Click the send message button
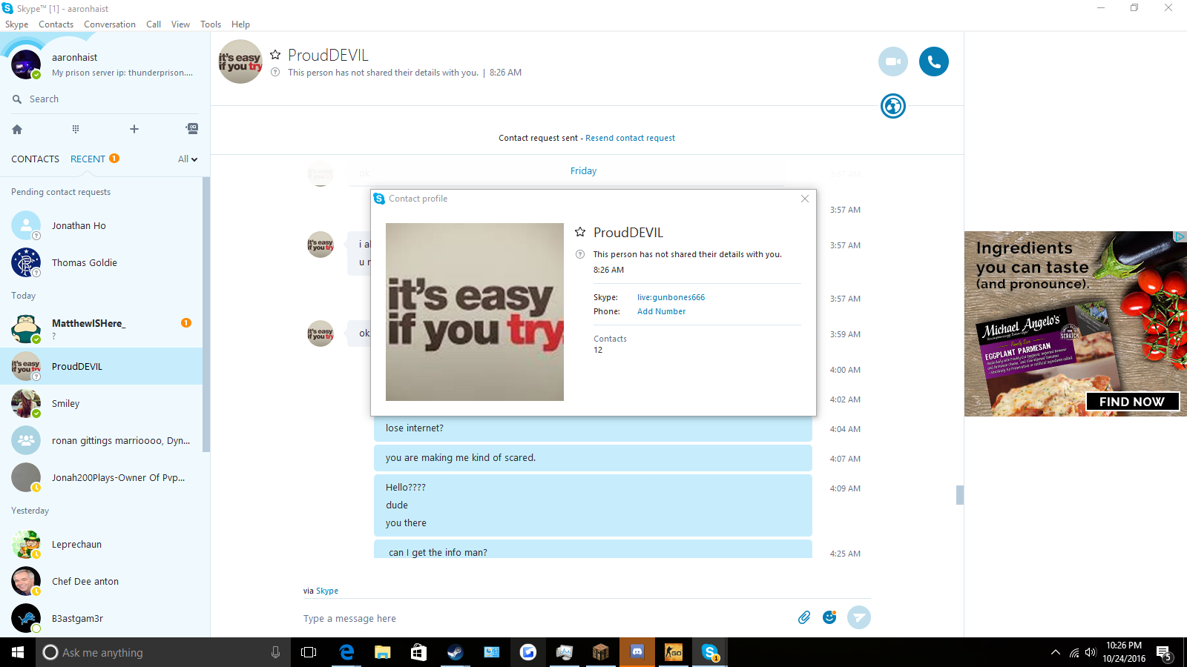This screenshot has height=667, width=1187. (859, 617)
